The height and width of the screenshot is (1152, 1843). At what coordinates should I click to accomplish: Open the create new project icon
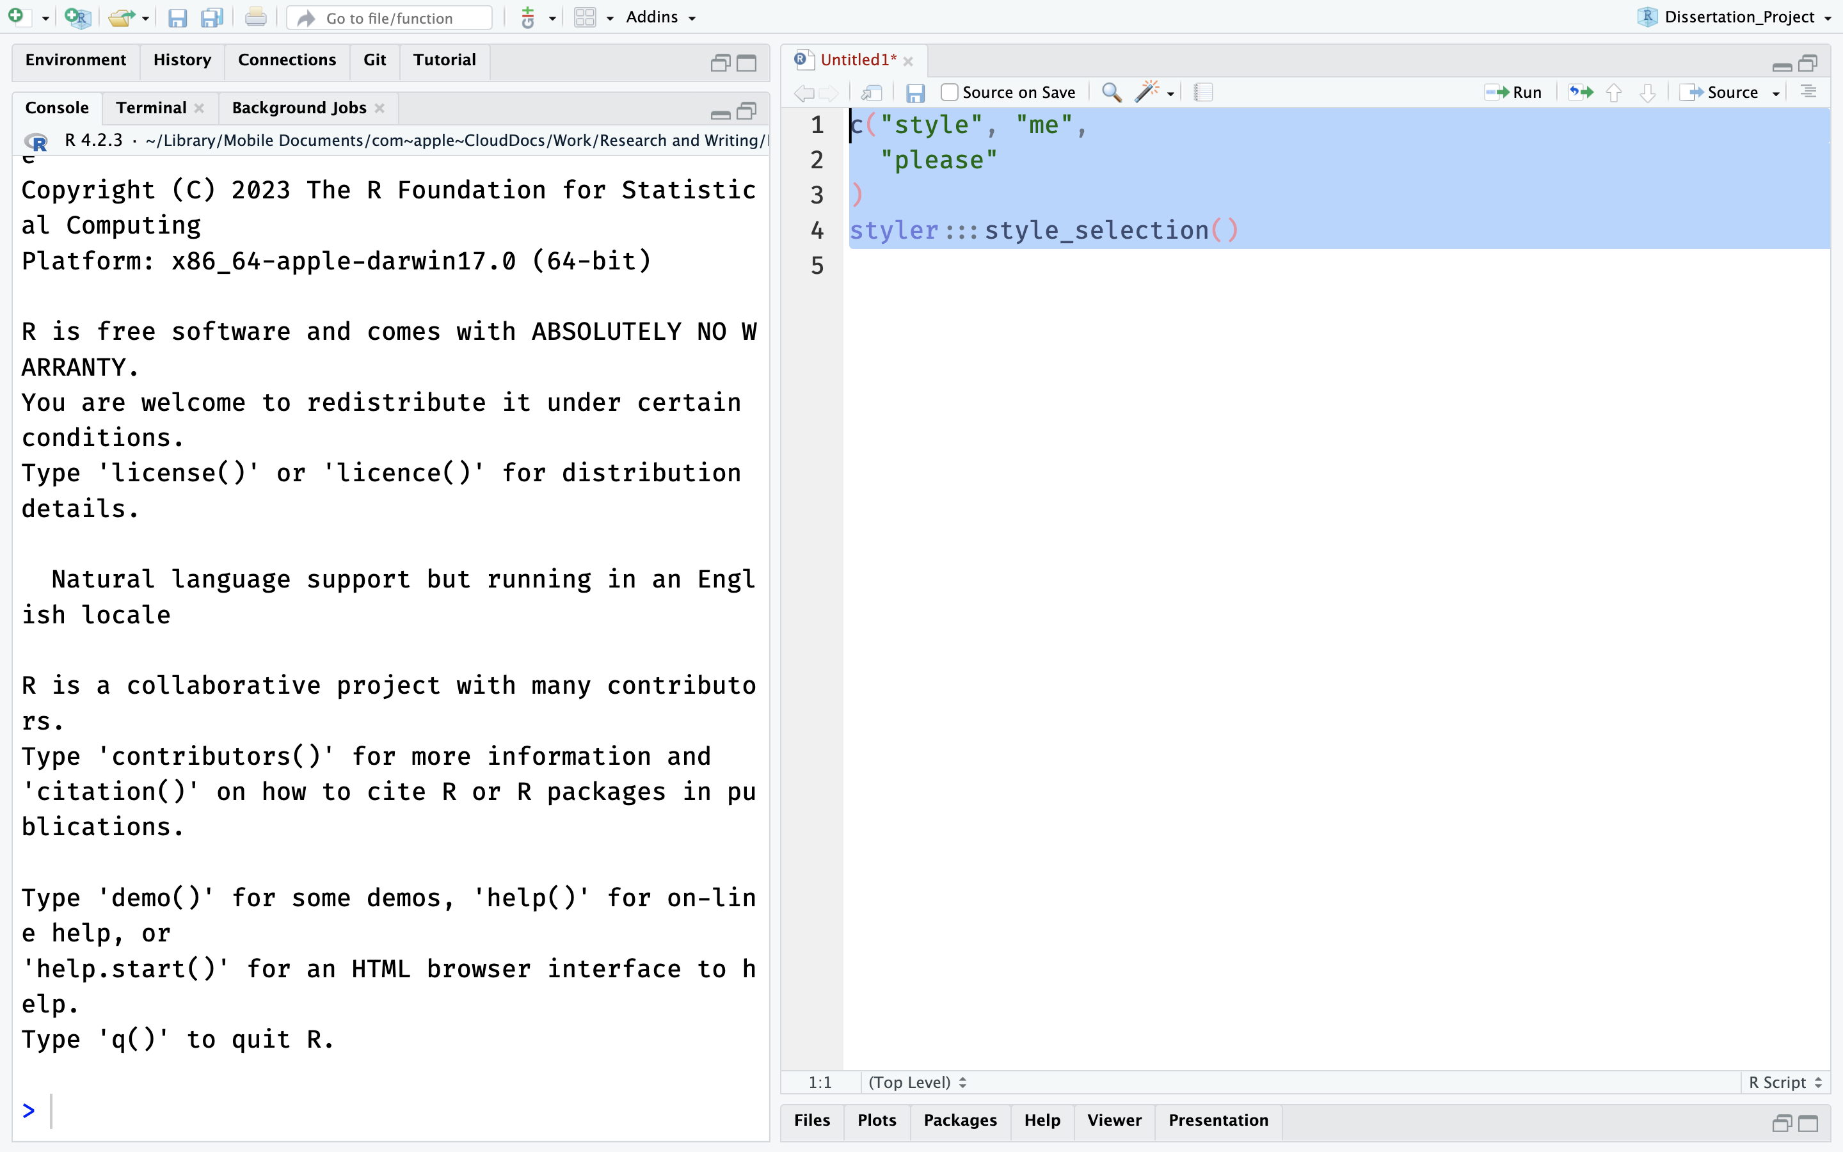[77, 17]
